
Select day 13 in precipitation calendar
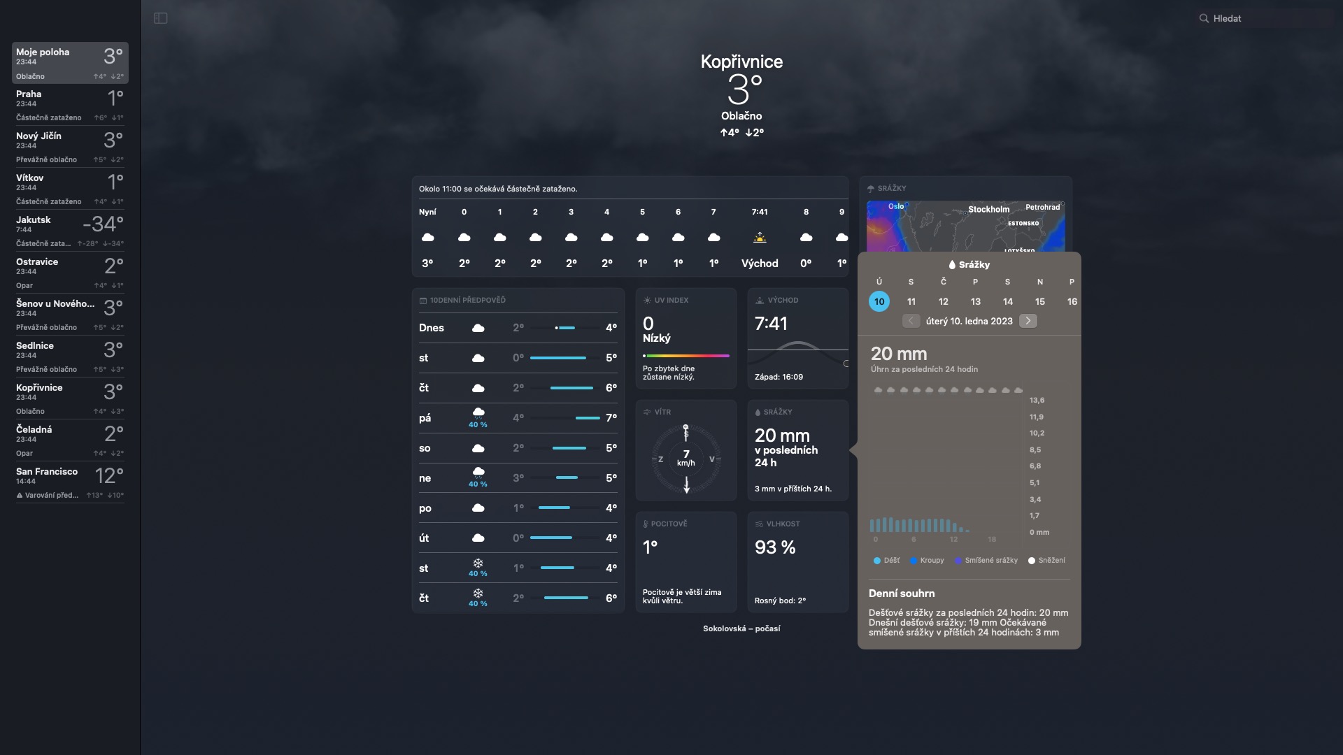click(976, 301)
